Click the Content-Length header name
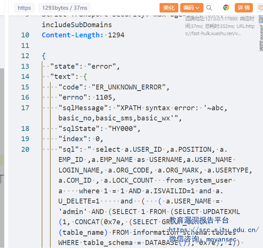Viewport: 263px width, 248px height. coord(73,35)
